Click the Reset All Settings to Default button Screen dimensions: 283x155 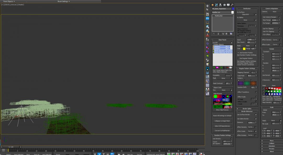(222, 116)
